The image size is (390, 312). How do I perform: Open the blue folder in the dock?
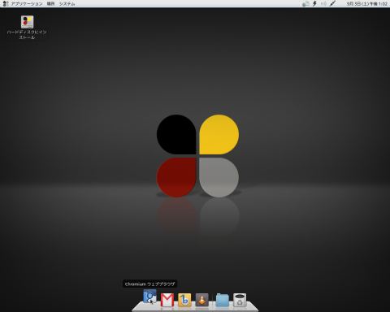click(x=223, y=300)
